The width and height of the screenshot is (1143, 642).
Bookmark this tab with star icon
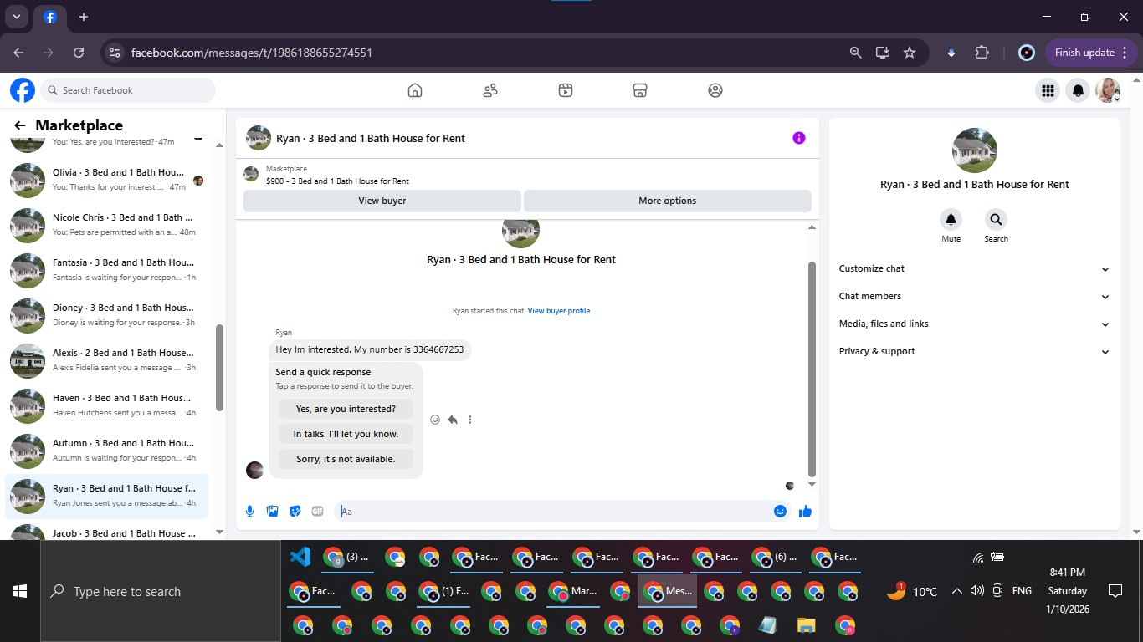[910, 53]
